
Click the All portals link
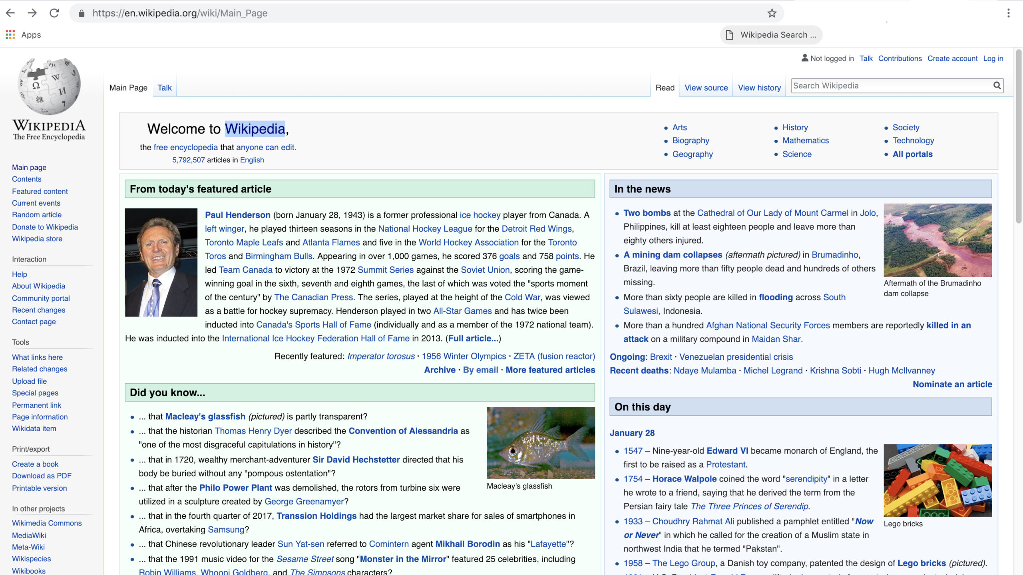click(912, 154)
